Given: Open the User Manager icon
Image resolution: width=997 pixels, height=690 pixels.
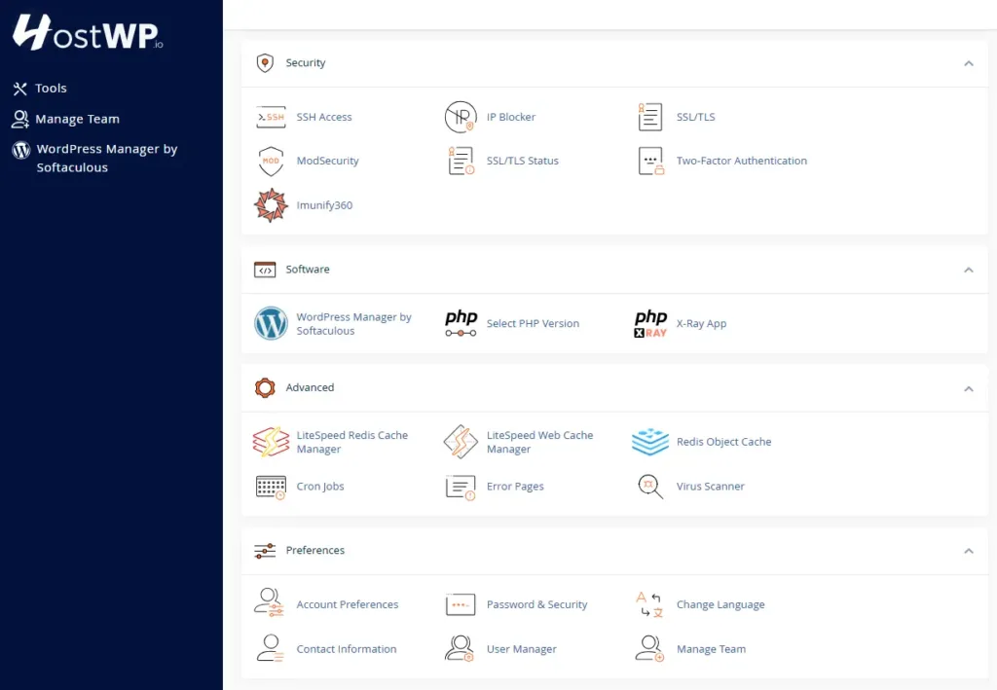Looking at the screenshot, I should click(460, 649).
